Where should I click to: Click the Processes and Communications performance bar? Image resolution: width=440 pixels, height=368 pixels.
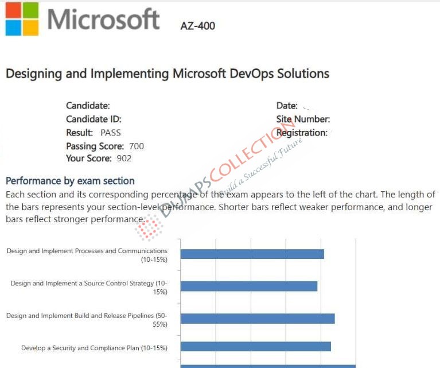(x=252, y=254)
